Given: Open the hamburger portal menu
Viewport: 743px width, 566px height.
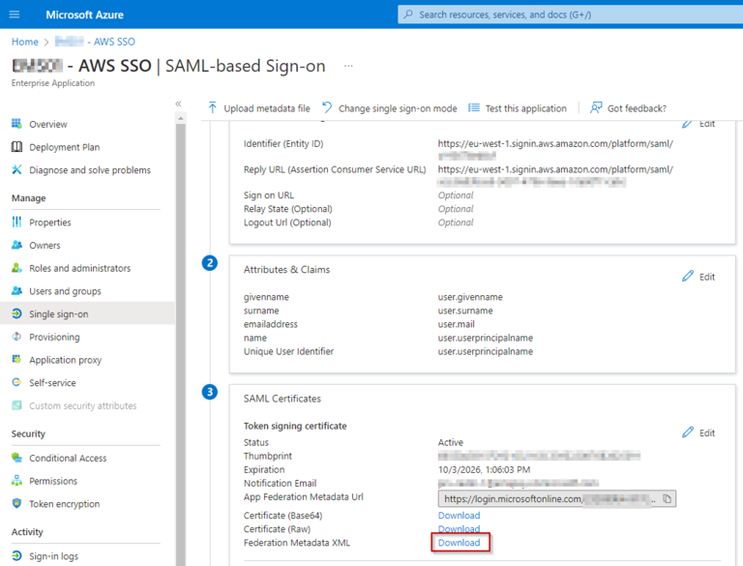Looking at the screenshot, I should click(x=15, y=15).
